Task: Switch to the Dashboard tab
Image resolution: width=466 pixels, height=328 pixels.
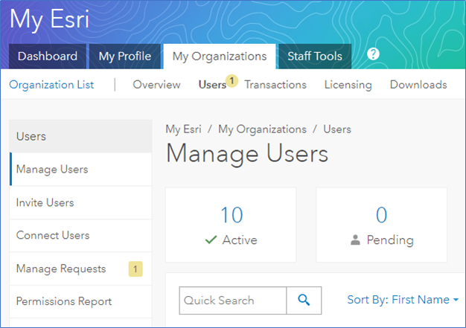Action: [48, 57]
